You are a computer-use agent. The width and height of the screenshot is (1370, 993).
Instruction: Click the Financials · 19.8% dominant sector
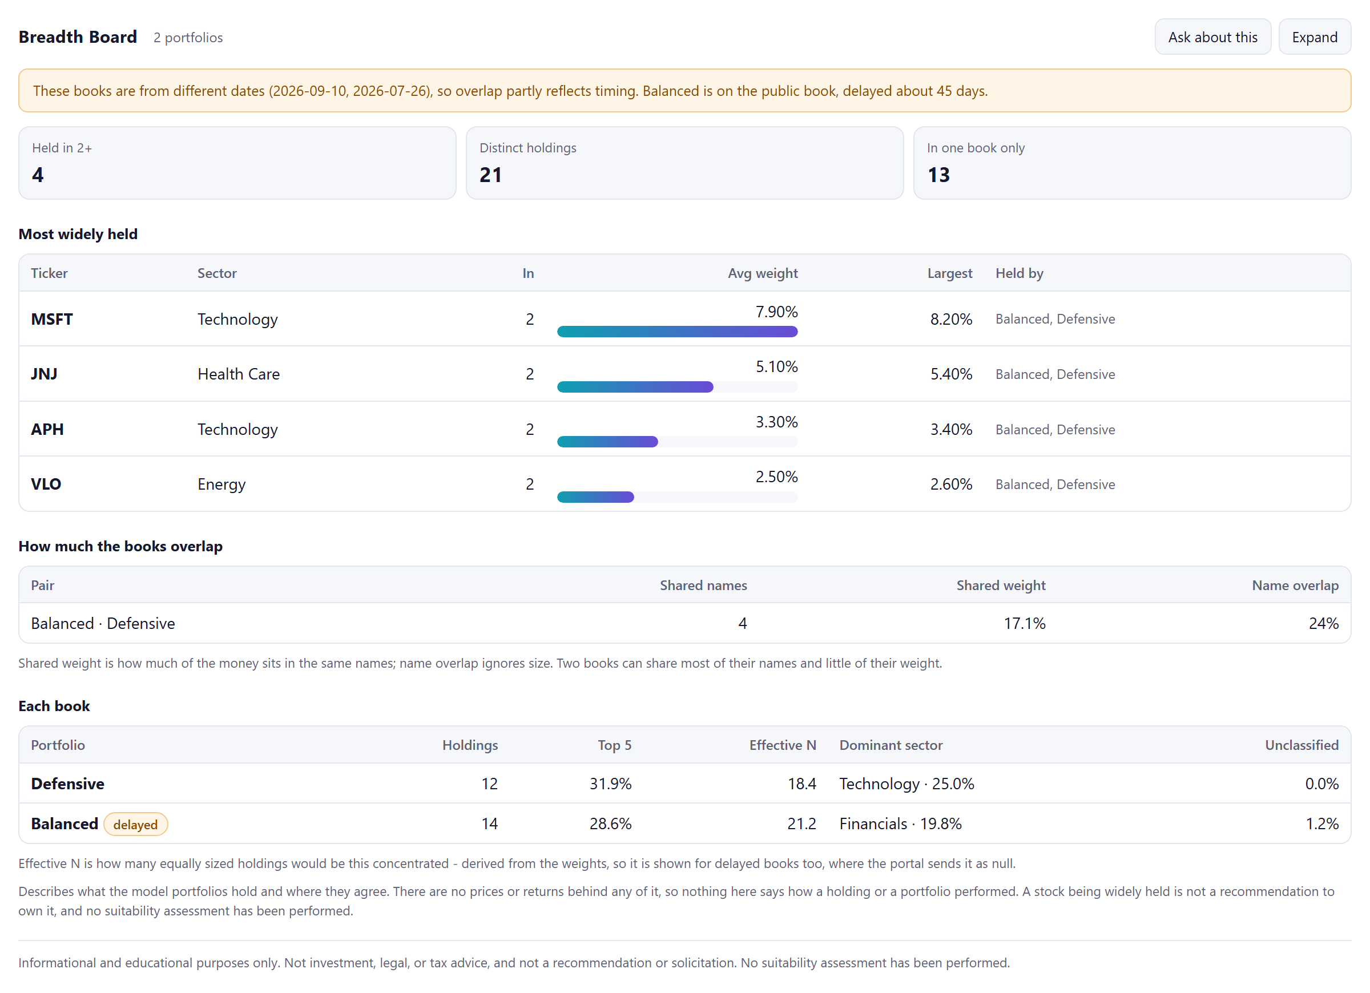[x=900, y=824]
